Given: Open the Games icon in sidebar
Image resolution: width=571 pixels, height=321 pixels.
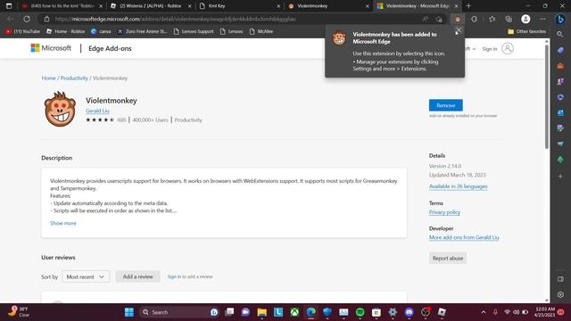Looking at the screenshot, I should 560,81.
